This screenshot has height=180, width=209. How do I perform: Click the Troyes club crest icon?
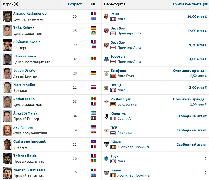coord(107,158)
